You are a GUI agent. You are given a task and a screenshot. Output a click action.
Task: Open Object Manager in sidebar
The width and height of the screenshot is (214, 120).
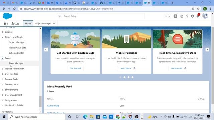[x=17, y=42]
